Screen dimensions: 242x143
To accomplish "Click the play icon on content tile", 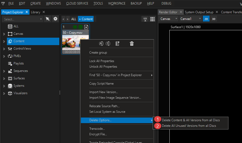I will pyautogui.click(x=86, y=27).
